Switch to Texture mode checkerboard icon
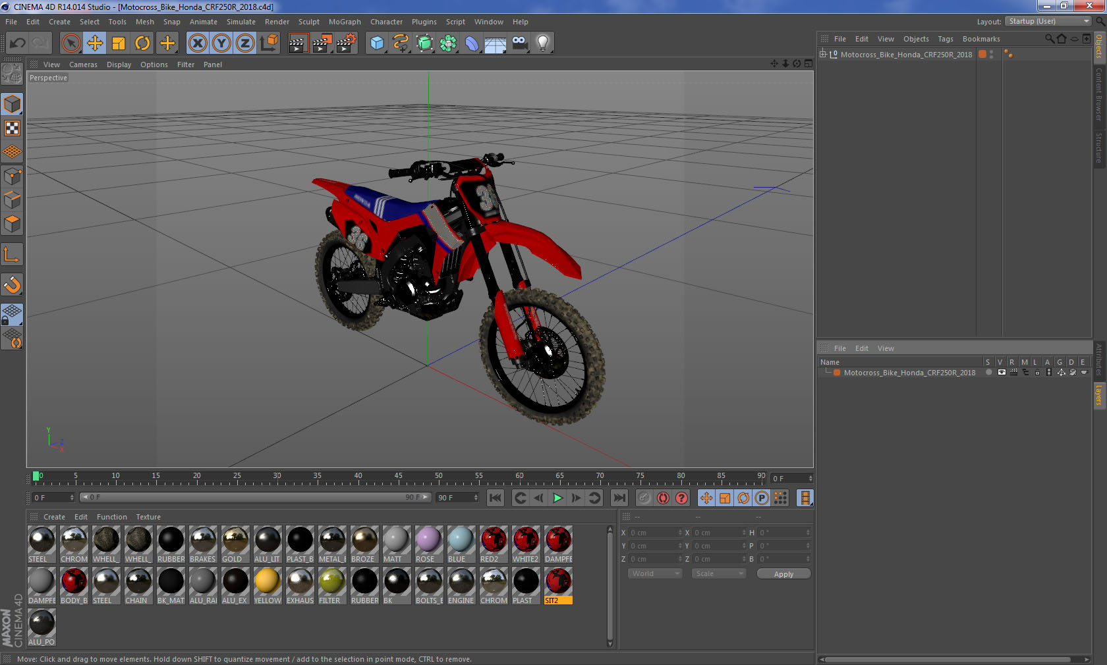This screenshot has width=1107, height=665. (12, 128)
